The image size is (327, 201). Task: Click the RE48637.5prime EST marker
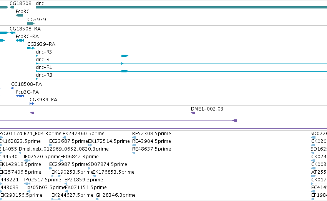(x=134, y=153)
